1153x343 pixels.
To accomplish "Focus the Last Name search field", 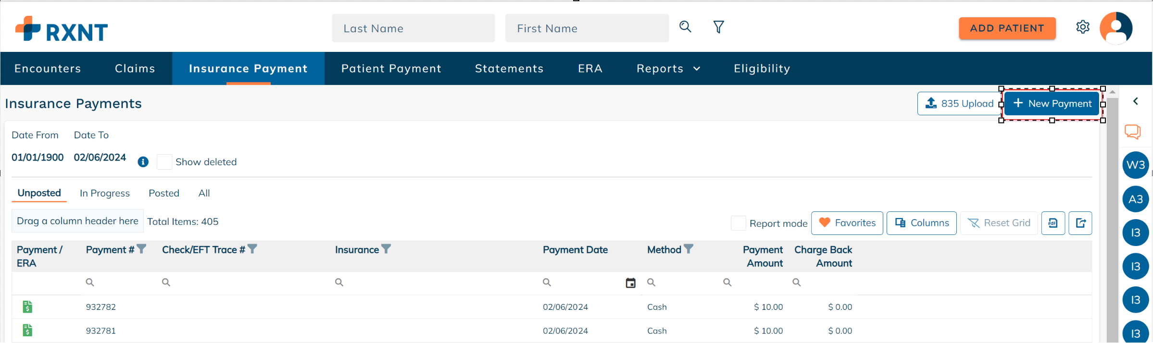I will pyautogui.click(x=413, y=28).
